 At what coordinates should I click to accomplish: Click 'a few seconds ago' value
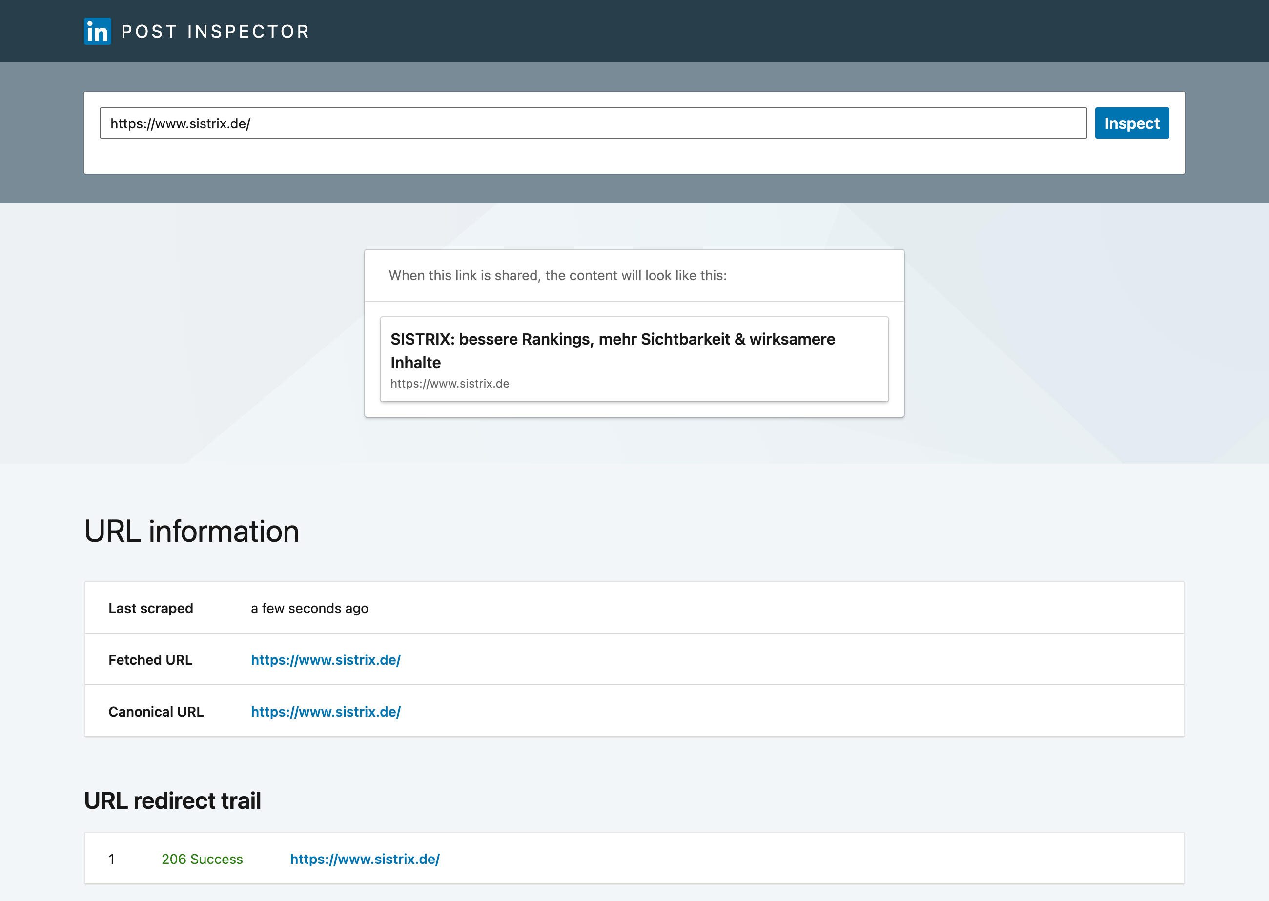click(309, 608)
